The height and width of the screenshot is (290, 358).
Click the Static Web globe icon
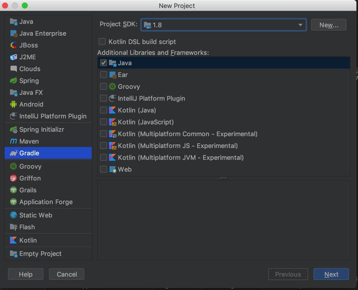pyautogui.click(x=14, y=215)
